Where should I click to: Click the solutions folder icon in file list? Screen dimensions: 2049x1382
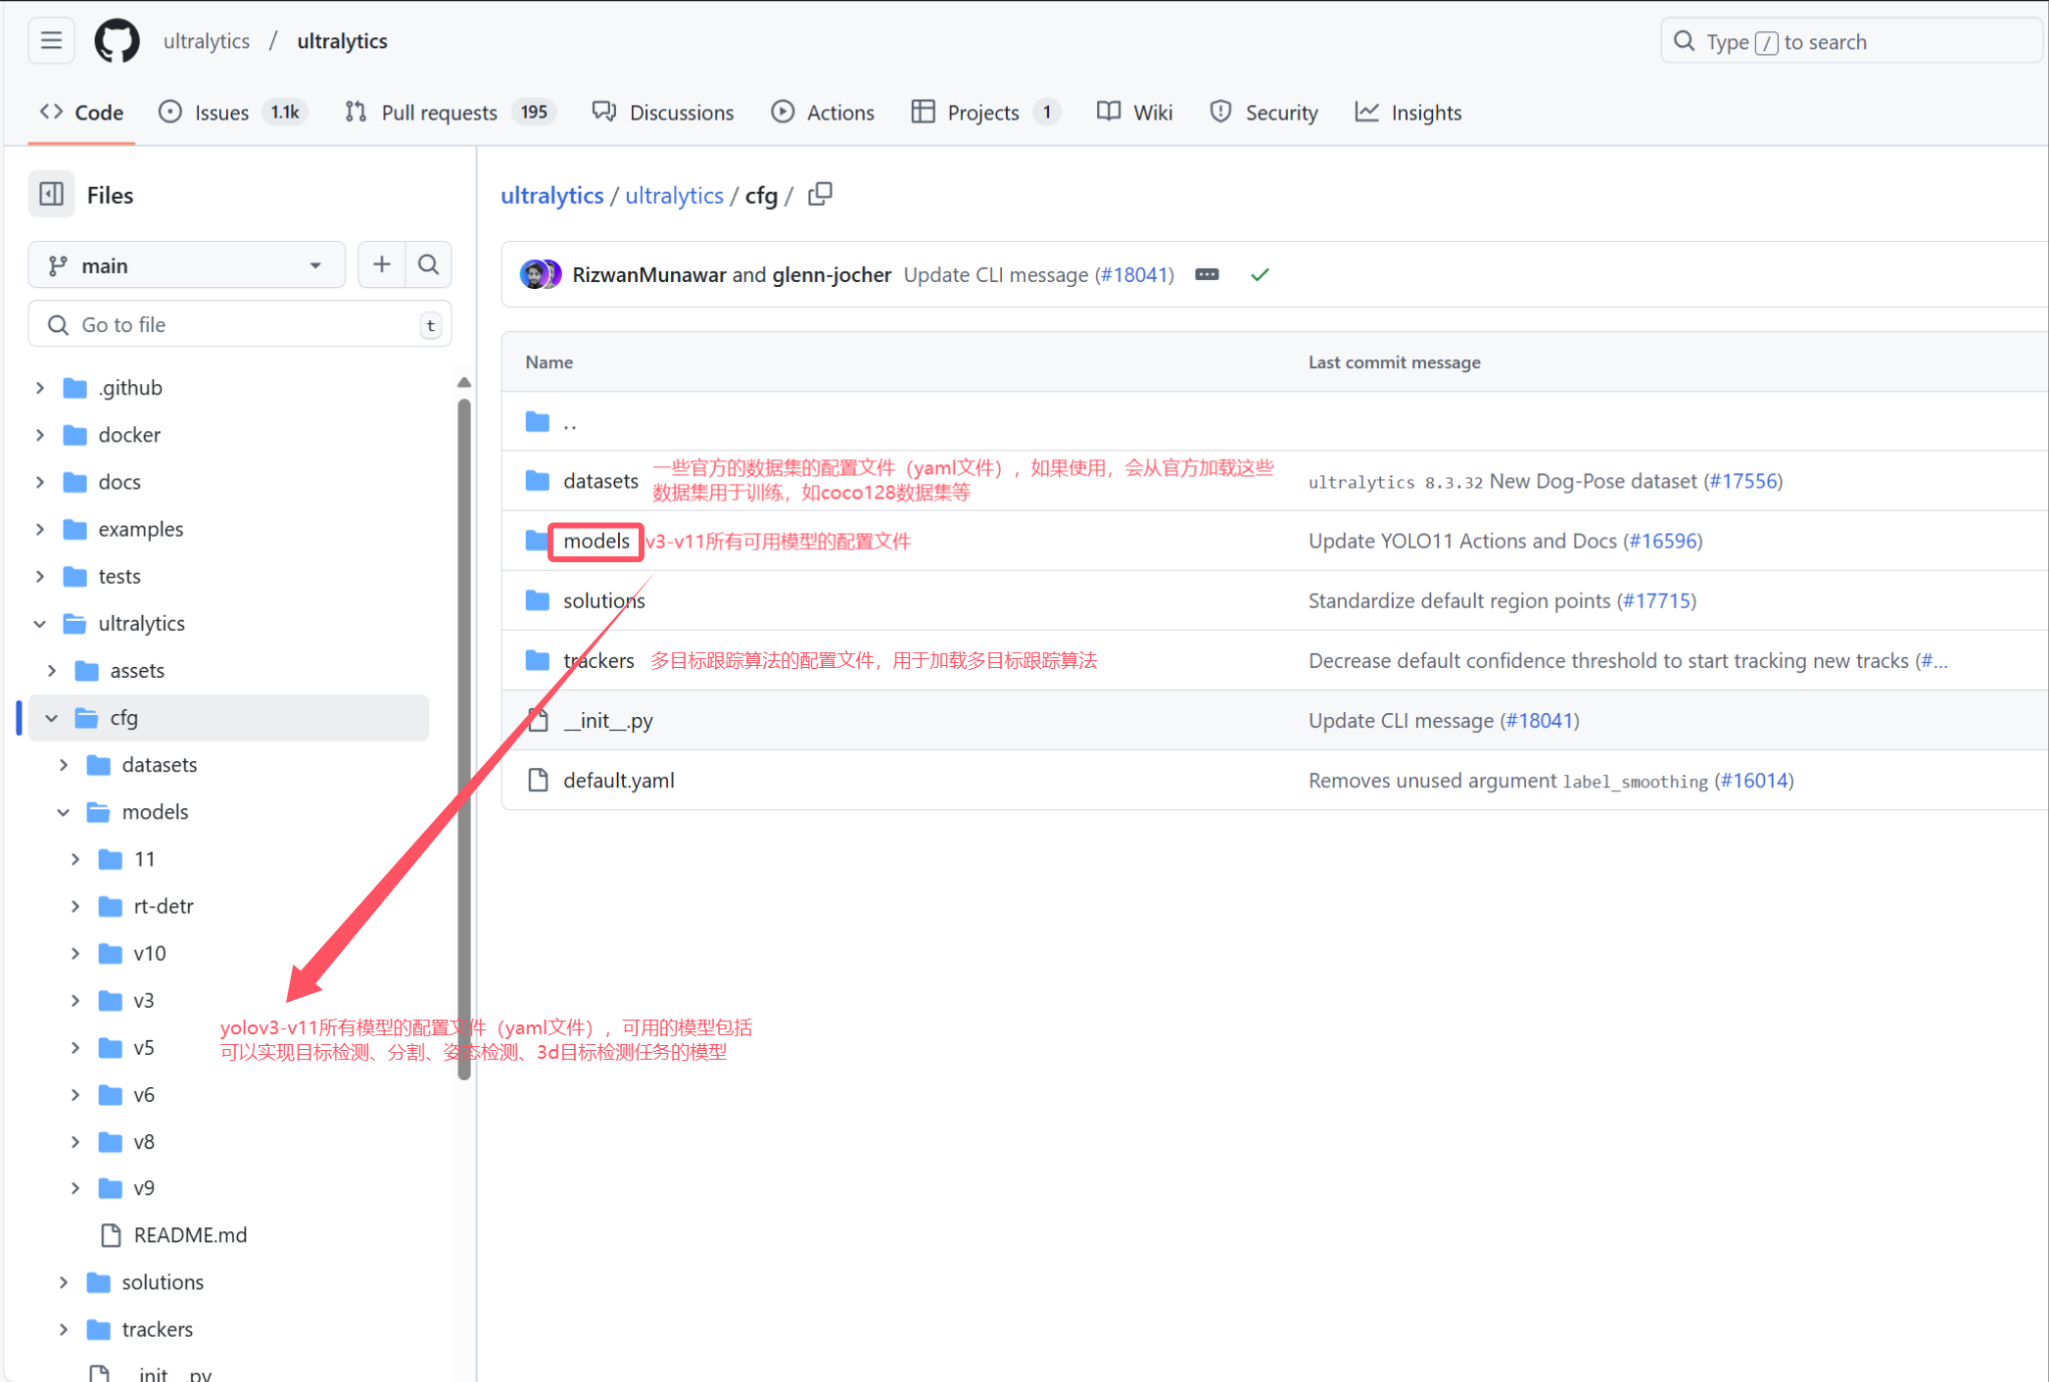(538, 600)
